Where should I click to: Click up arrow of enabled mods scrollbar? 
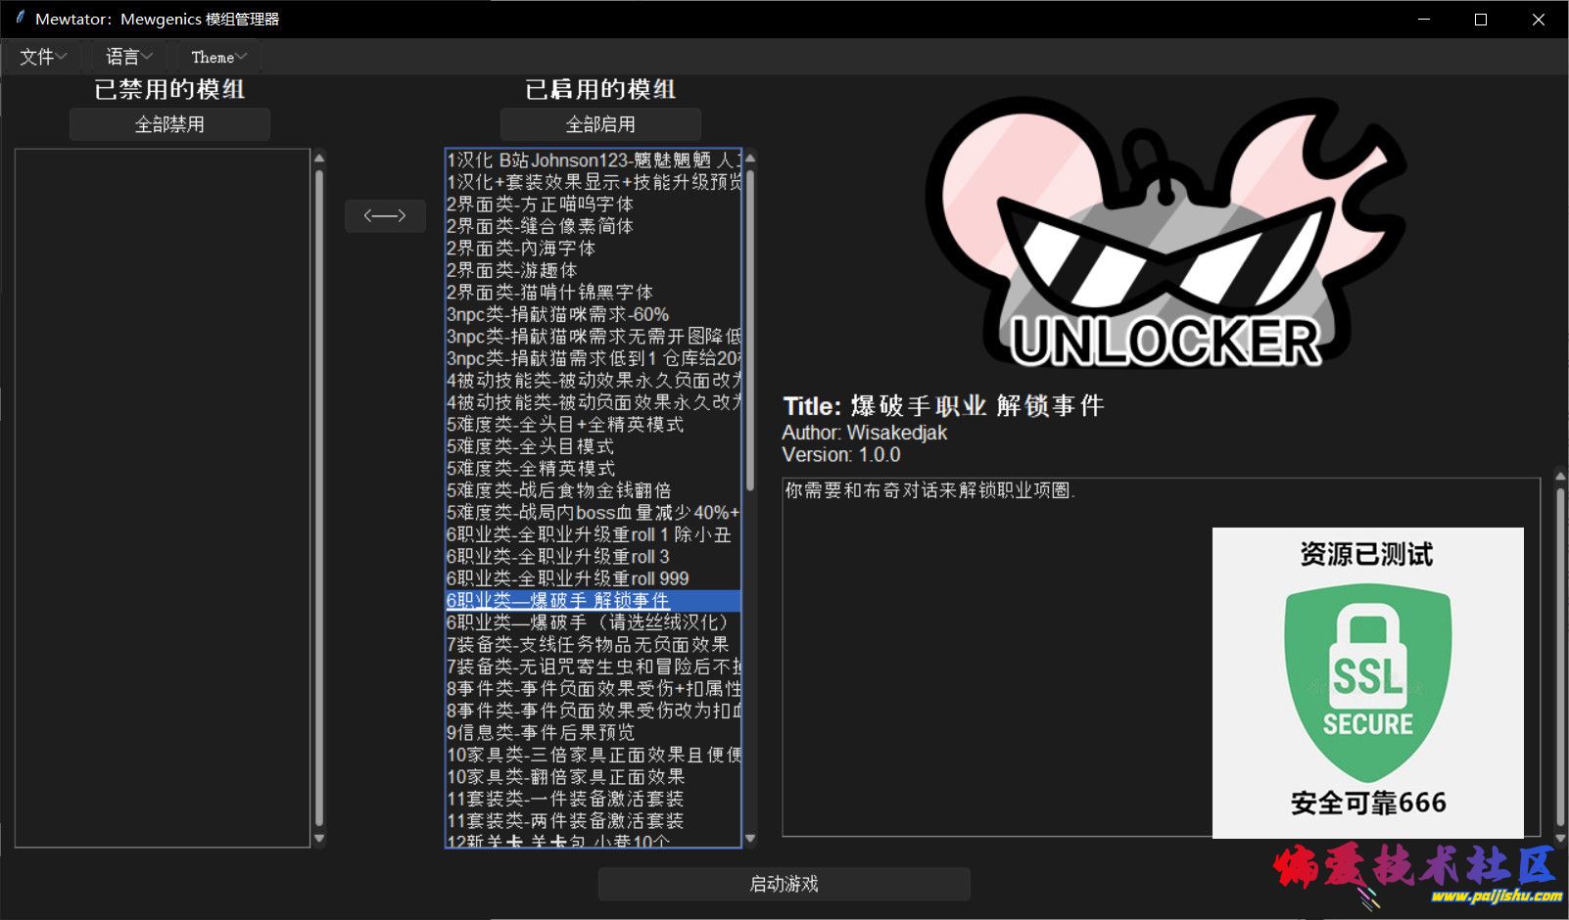coord(750,158)
